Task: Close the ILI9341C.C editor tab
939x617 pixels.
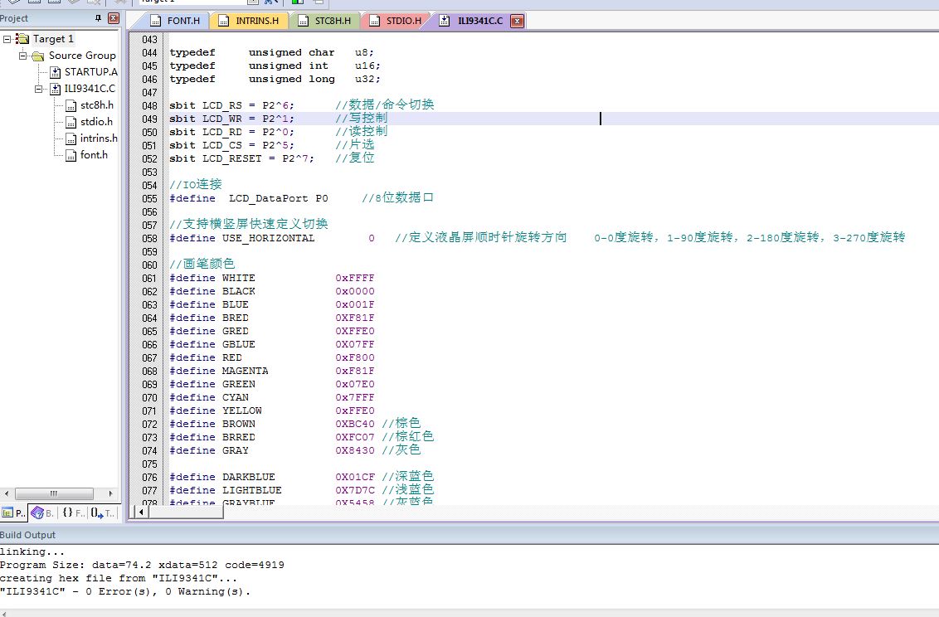Action: [x=517, y=21]
